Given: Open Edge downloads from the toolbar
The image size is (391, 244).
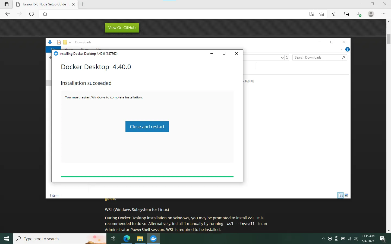Looking at the screenshot, I should coord(359,14).
